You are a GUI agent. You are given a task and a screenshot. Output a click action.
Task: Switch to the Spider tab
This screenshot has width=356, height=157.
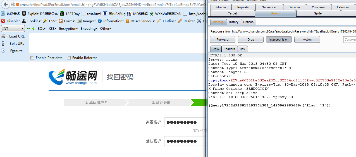coord(319,13)
